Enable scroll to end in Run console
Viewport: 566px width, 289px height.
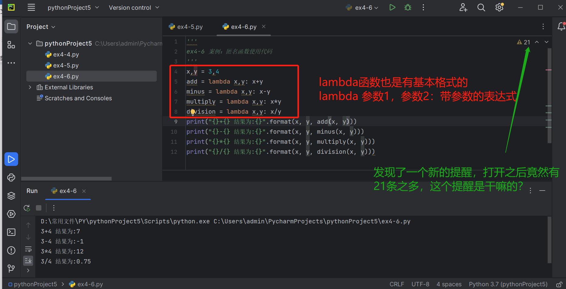point(28,260)
